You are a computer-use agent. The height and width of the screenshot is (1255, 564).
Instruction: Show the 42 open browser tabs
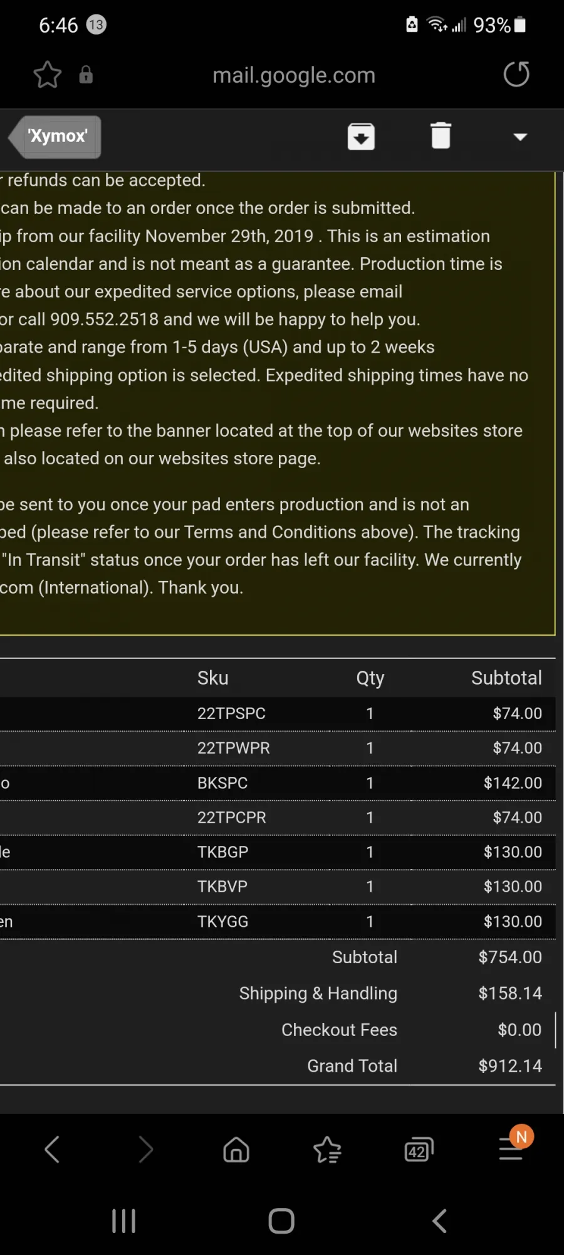point(419,1150)
